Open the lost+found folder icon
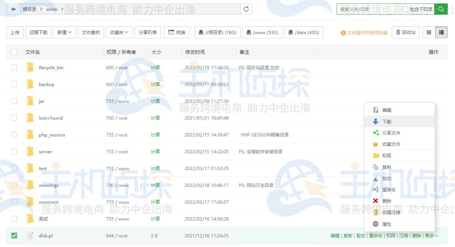 point(30,118)
